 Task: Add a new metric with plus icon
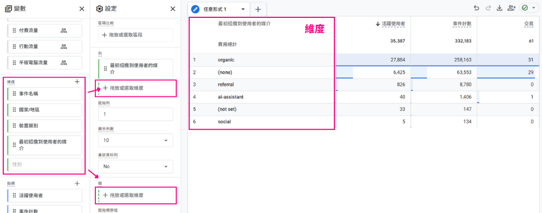coord(77,184)
